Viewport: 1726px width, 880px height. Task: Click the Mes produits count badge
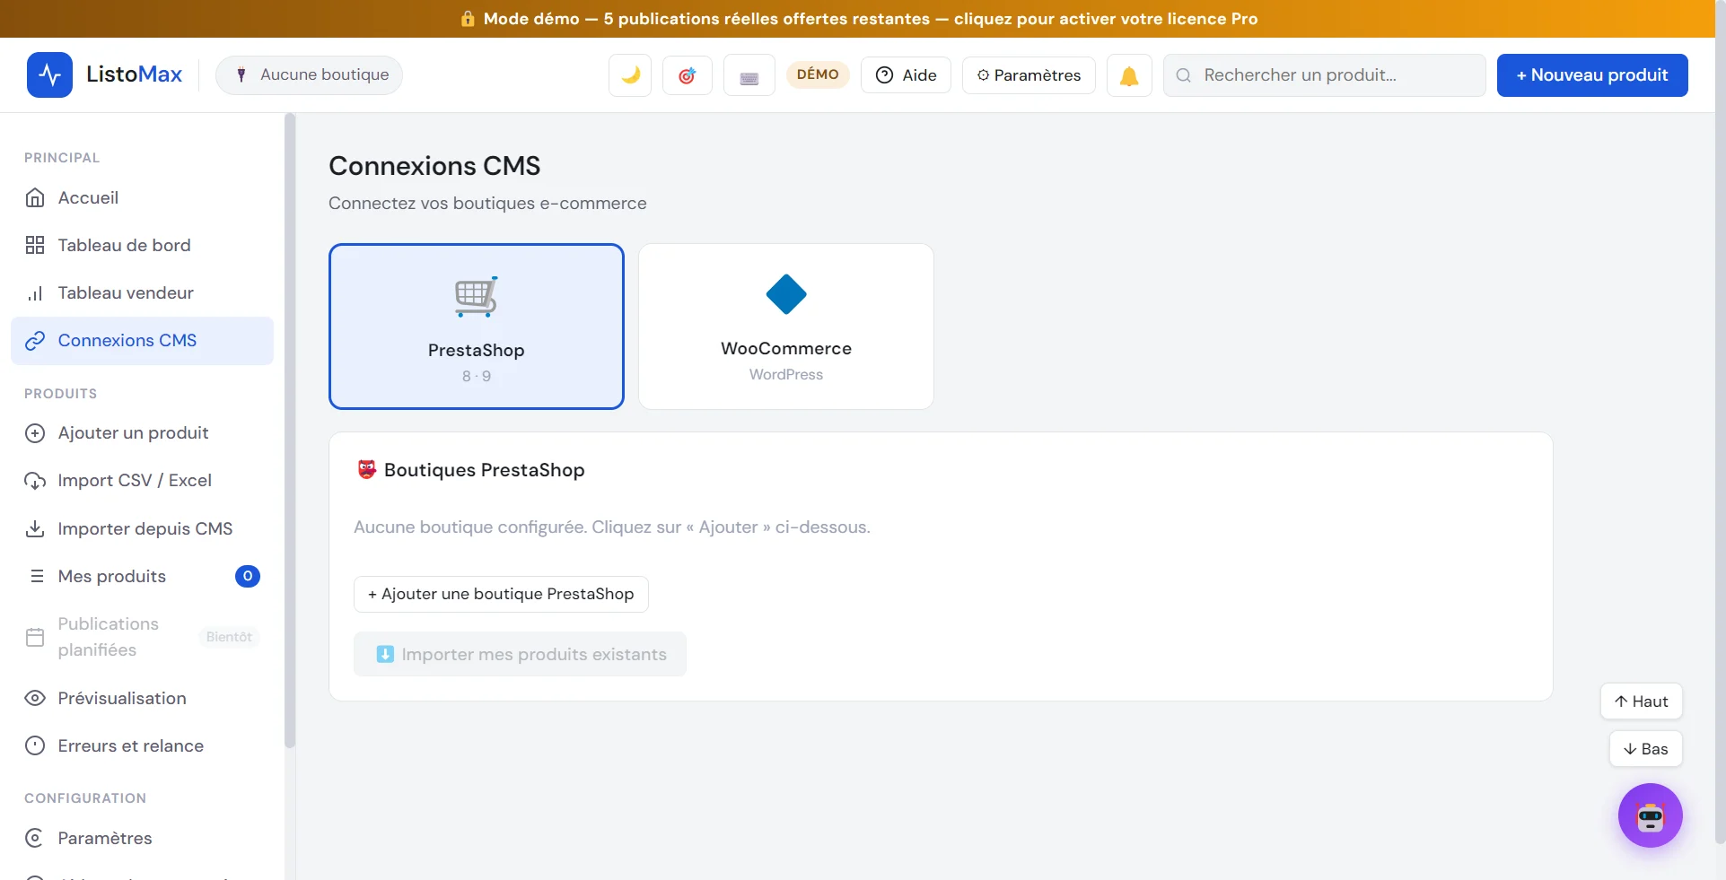pyautogui.click(x=248, y=576)
